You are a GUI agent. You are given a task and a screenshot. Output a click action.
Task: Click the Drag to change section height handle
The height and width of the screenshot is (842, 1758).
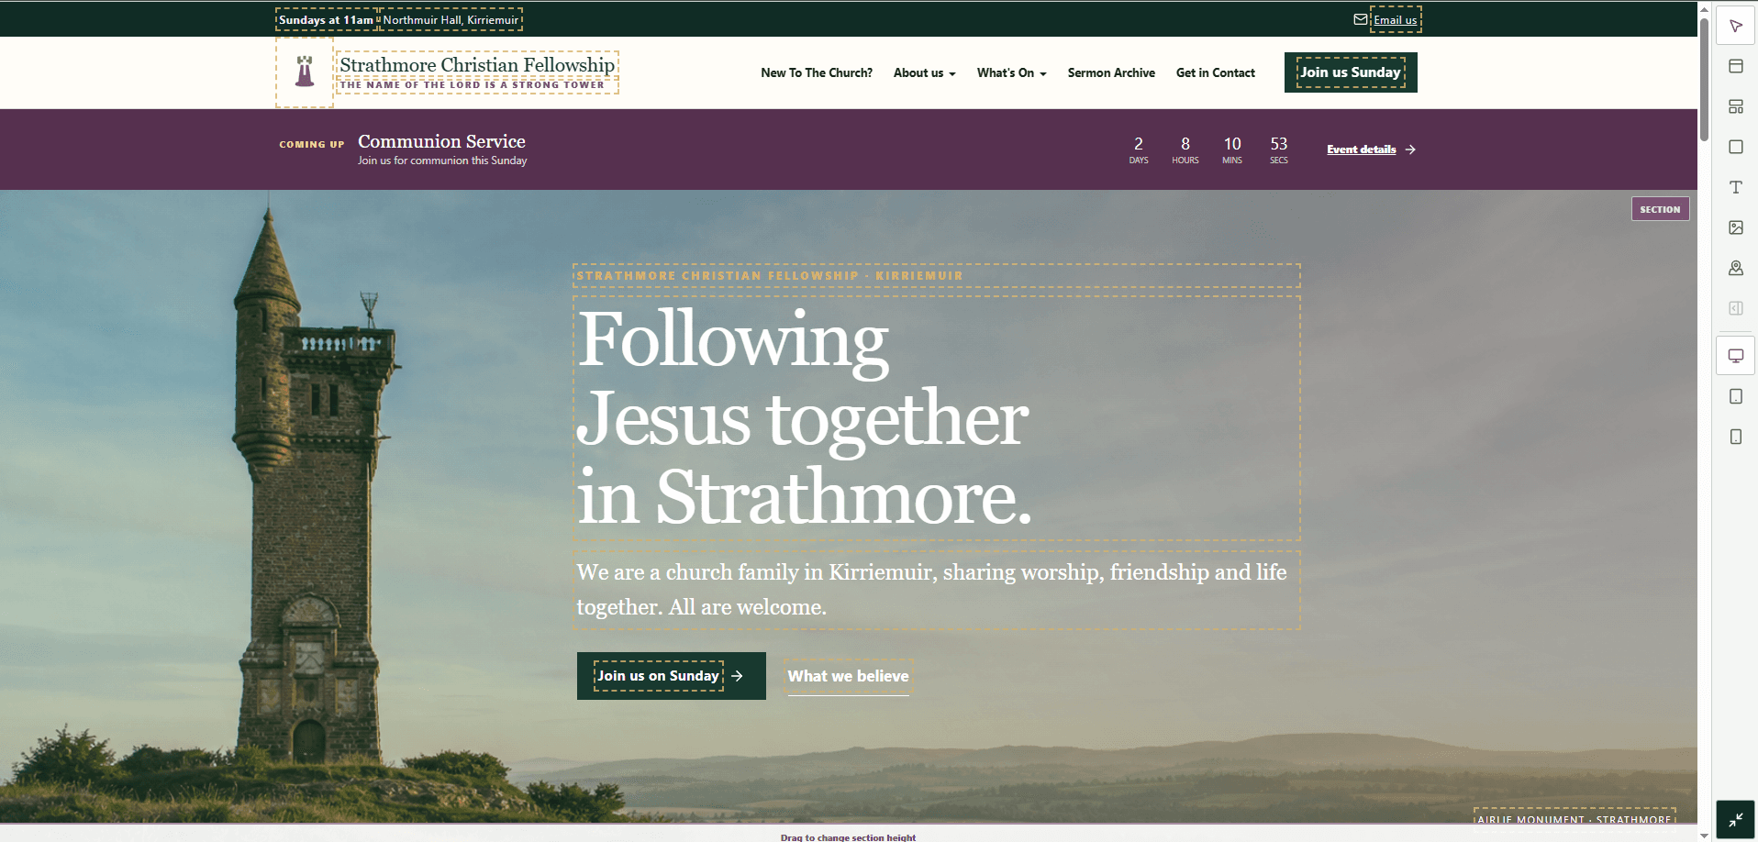click(x=848, y=836)
